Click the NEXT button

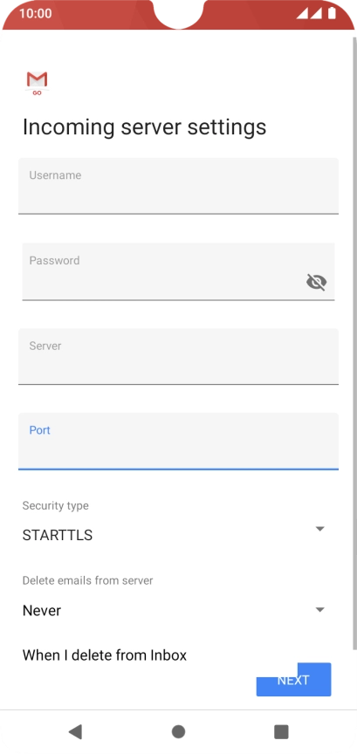pyautogui.click(x=293, y=680)
